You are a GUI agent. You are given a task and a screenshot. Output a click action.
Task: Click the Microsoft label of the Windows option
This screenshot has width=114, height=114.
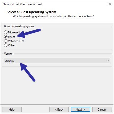[x=14, y=32]
